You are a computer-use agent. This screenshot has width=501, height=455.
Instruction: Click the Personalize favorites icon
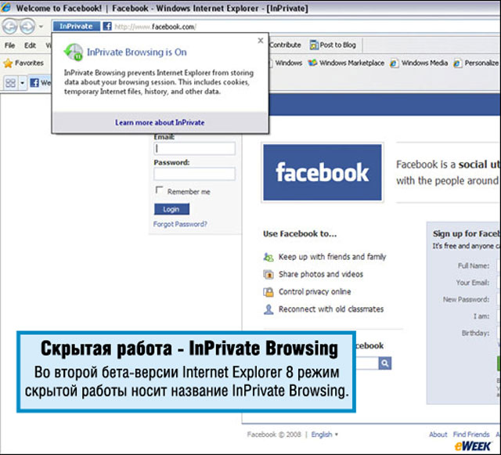(x=457, y=63)
